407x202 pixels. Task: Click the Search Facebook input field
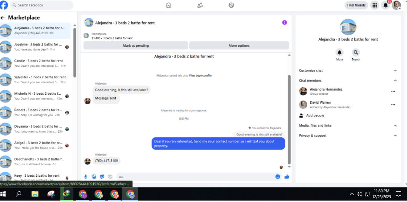point(42,5)
